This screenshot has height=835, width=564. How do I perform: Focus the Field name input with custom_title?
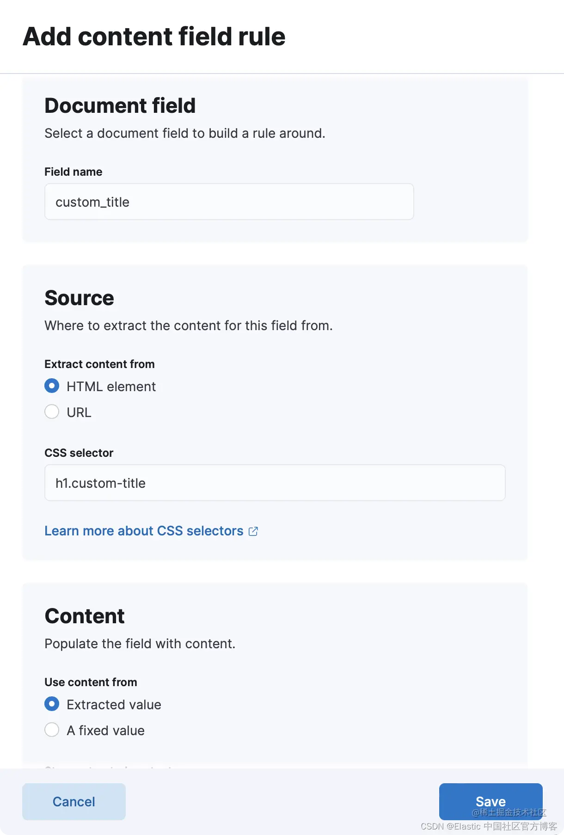(x=229, y=202)
